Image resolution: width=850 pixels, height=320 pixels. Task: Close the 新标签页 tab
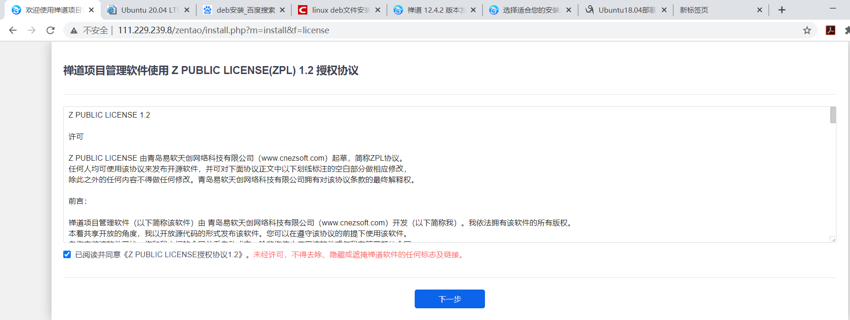click(x=760, y=10)
